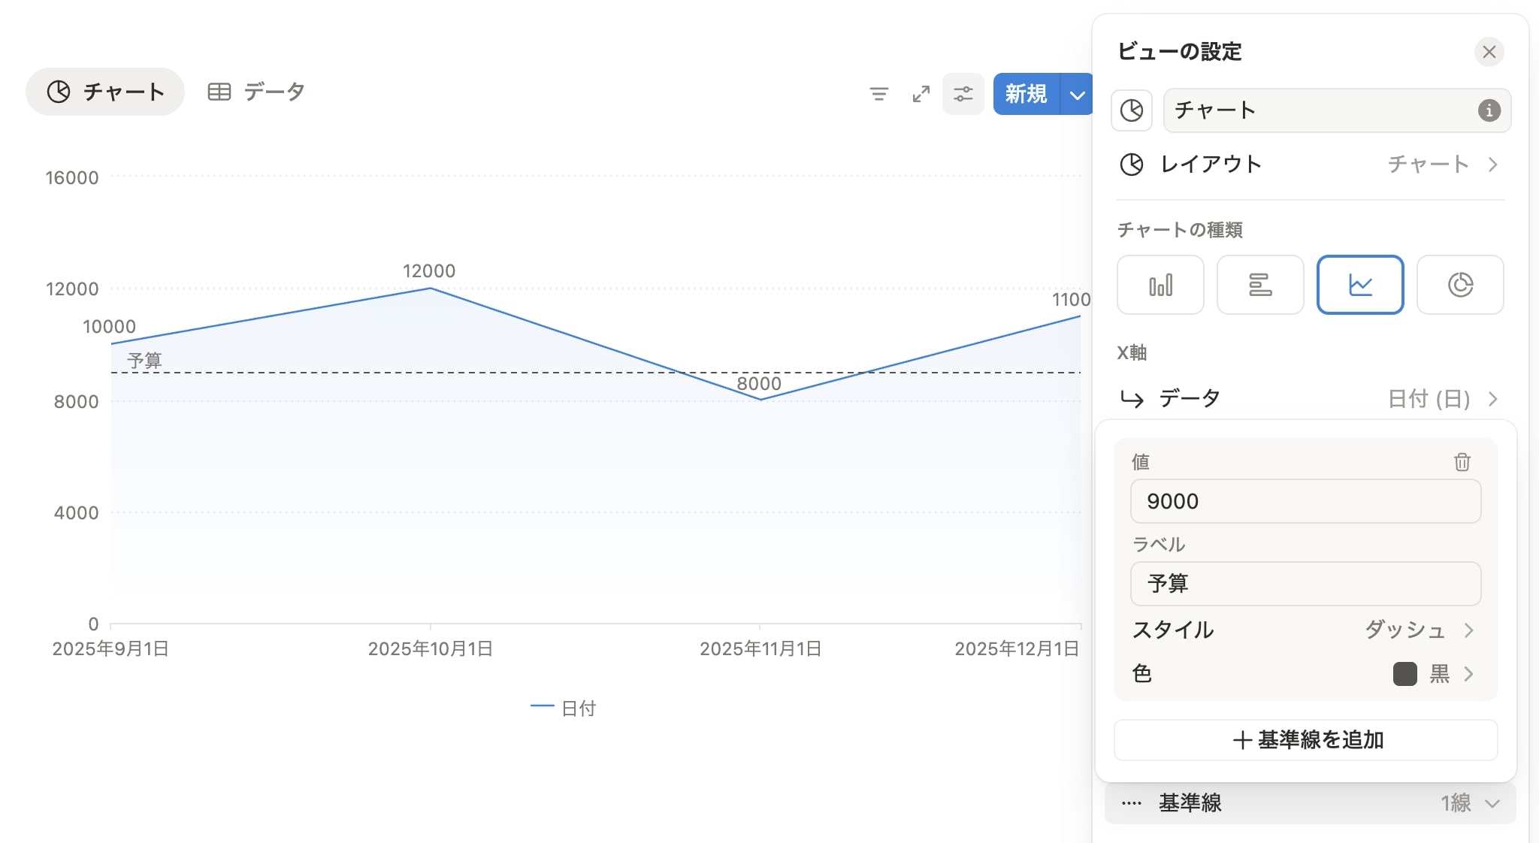Select the vertical bar chart type
1539x843 pixels.
click(x=1160, y=285)
